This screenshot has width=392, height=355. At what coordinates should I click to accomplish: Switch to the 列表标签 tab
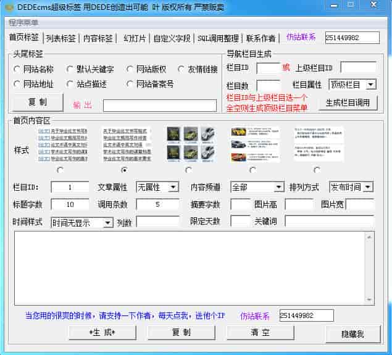(61, 38)
